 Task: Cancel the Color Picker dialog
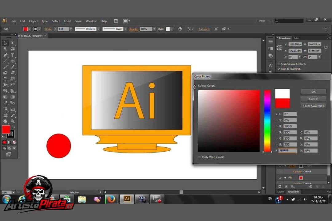click(x=313, y=99)
